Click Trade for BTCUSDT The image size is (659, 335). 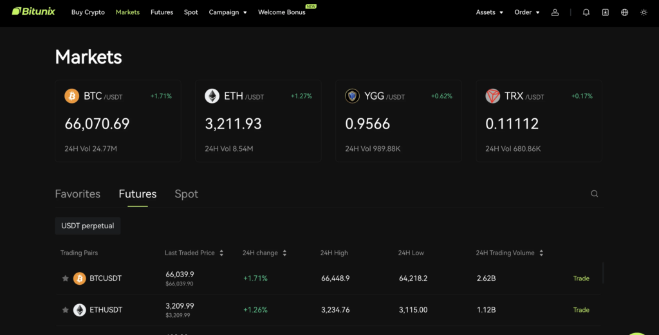[581, 278]
